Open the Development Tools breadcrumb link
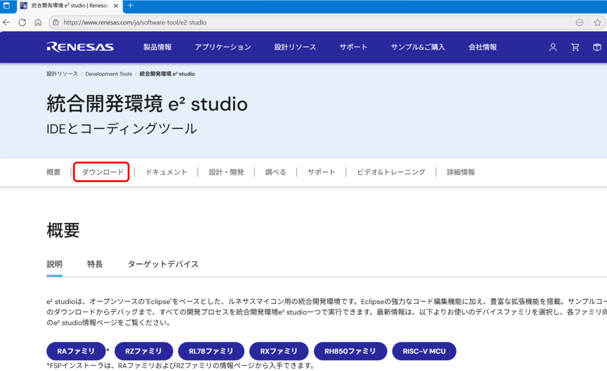This screenshot has width=607, height=371. (x=108, y=73)
